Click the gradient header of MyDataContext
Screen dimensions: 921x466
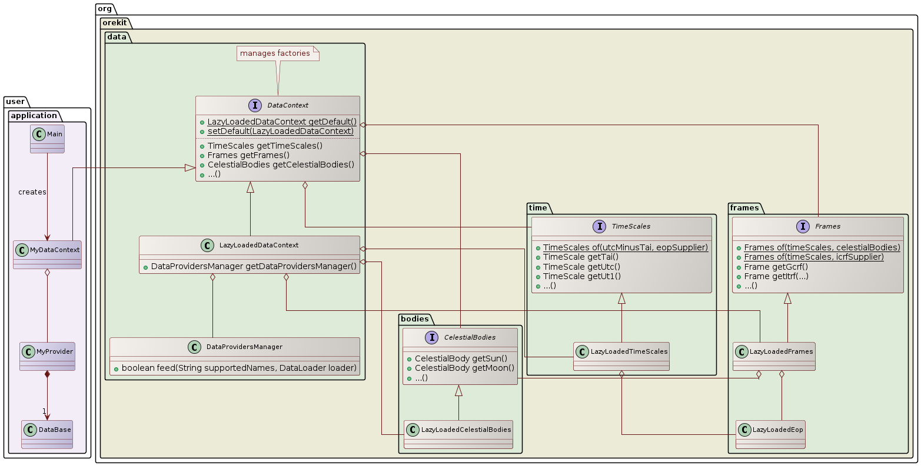[46, 250]
